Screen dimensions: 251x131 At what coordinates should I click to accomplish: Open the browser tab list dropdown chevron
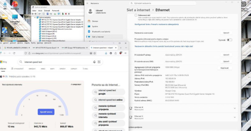tap(126, 48)
